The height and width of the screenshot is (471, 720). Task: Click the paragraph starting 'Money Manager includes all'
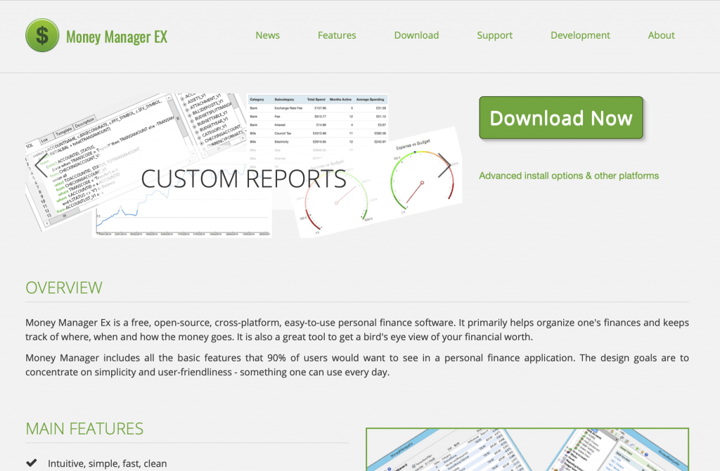[357, 365]
